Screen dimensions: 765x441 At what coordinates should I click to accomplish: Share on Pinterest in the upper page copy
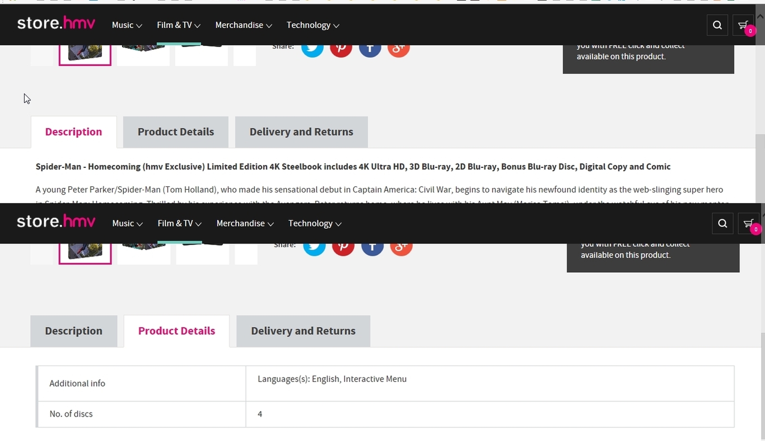pyautogui.click(x=341, y=49)
